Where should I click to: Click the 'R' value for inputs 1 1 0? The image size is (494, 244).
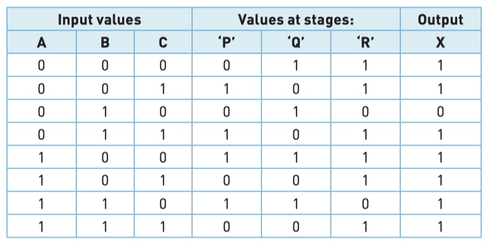click(365, 203)
